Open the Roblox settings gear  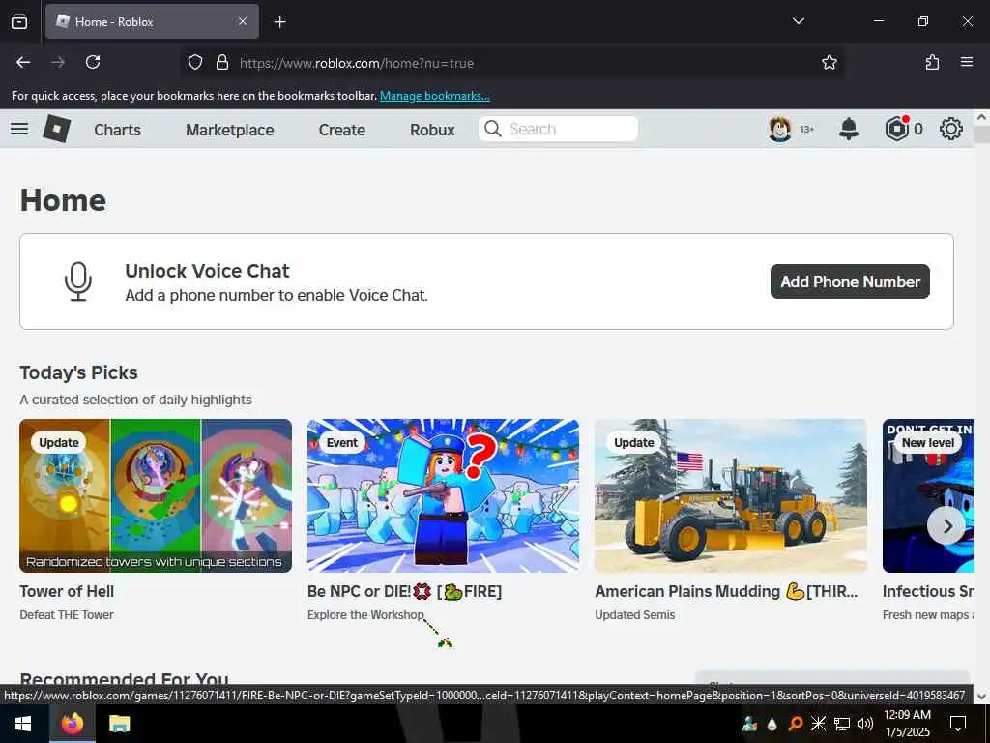pyautogui.click(x=951, y=129)
